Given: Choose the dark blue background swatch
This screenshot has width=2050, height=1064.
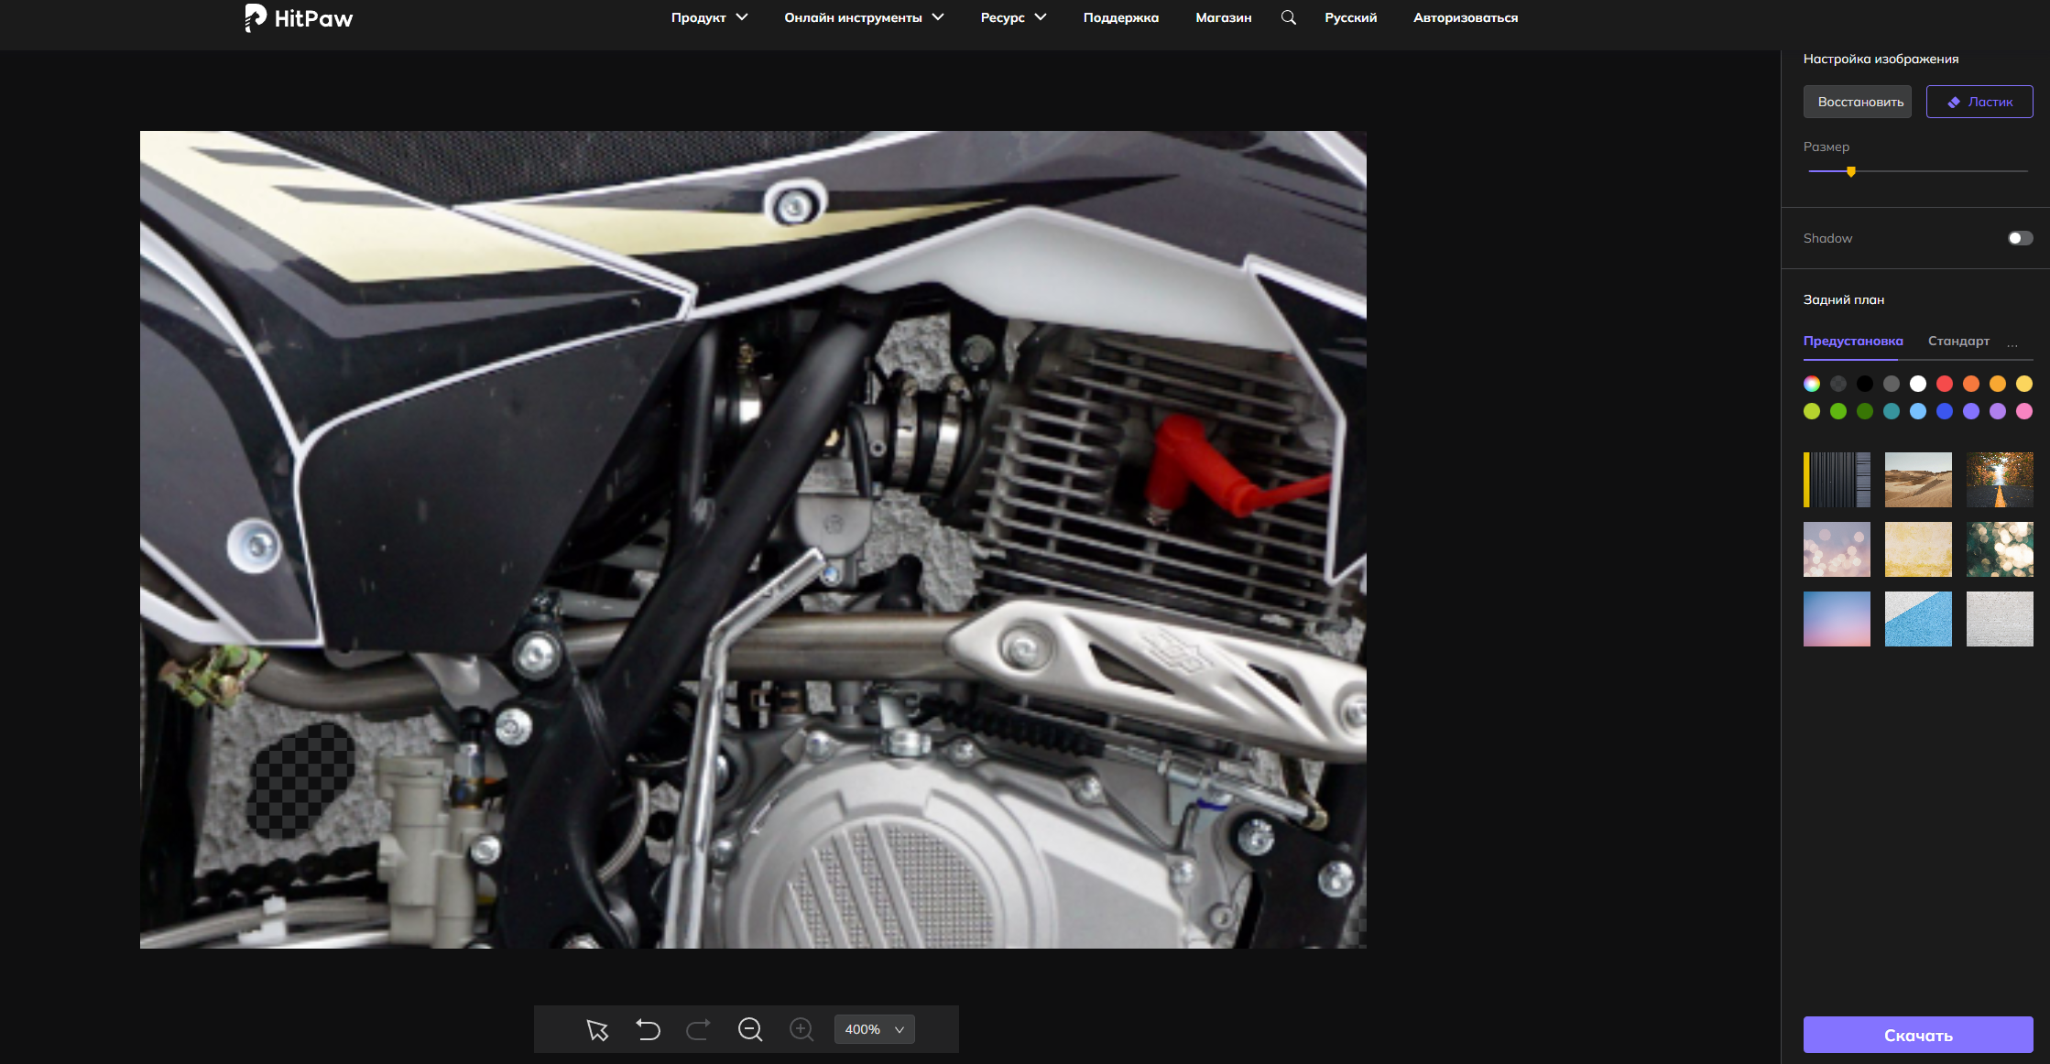Looking at the screenshot, I should point(1945,411).
